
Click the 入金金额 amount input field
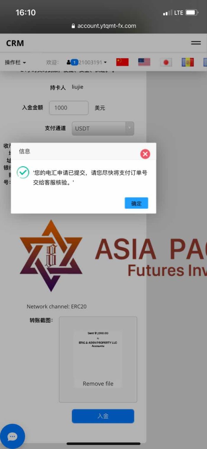click(x=69, y=108)
